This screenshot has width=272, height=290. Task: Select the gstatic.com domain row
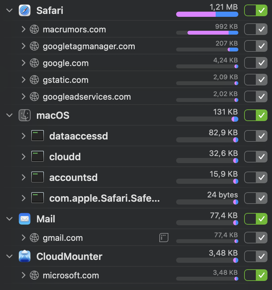pyautogui.click(x=66, y=80)
